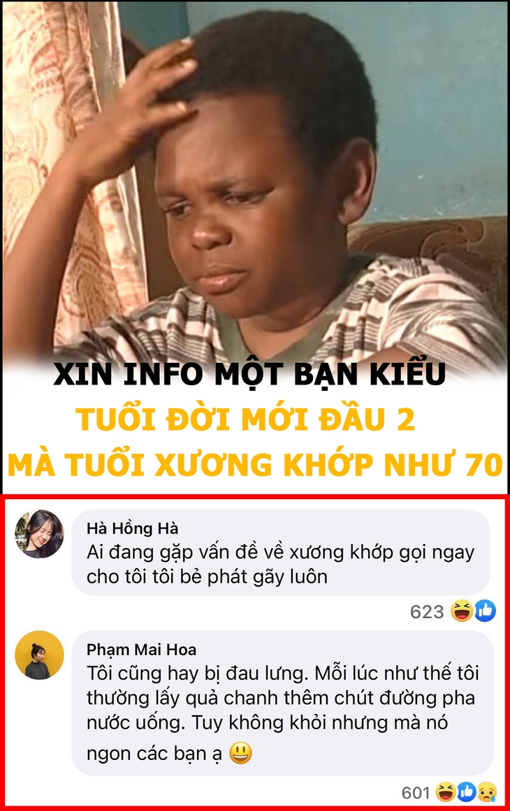
Task: Open the Phạm Mai Hoa name link
Action: click(x=142, y=649)
